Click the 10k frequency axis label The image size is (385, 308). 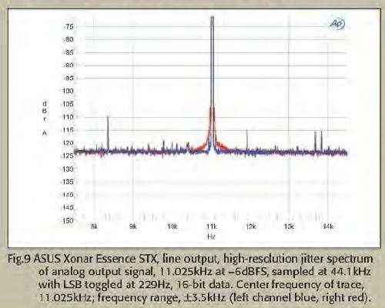tap(172, 226)
